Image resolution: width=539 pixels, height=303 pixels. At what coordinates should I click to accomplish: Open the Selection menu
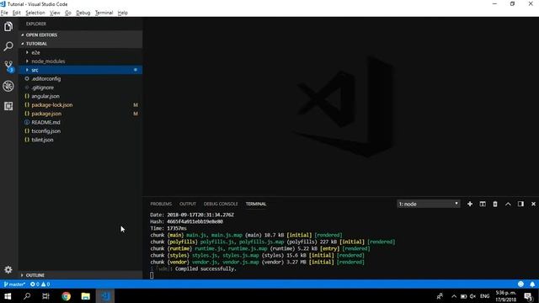(x=35, y=13)
